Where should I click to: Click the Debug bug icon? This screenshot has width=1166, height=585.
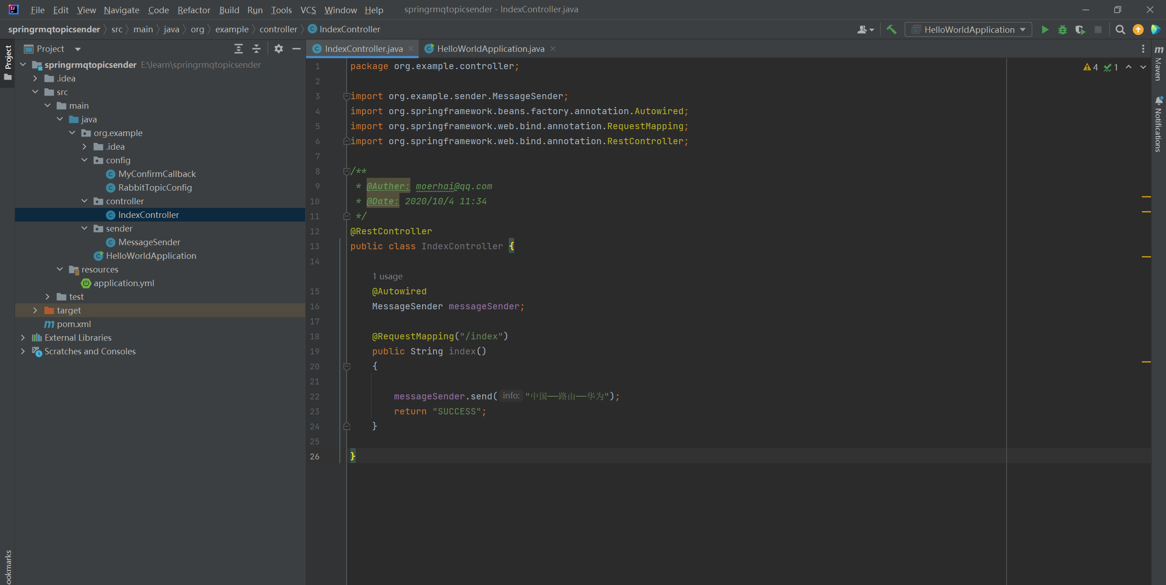tap(1062, 30)
